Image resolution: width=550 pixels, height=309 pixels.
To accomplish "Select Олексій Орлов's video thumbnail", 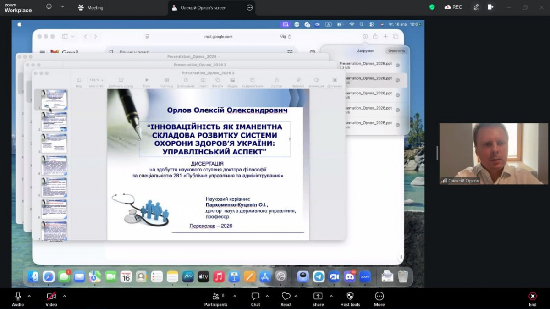I will point(493,154).
